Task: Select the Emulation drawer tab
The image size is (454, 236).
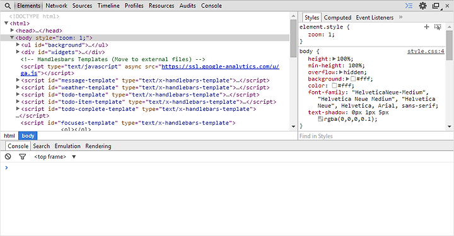Action: [67, 146]
